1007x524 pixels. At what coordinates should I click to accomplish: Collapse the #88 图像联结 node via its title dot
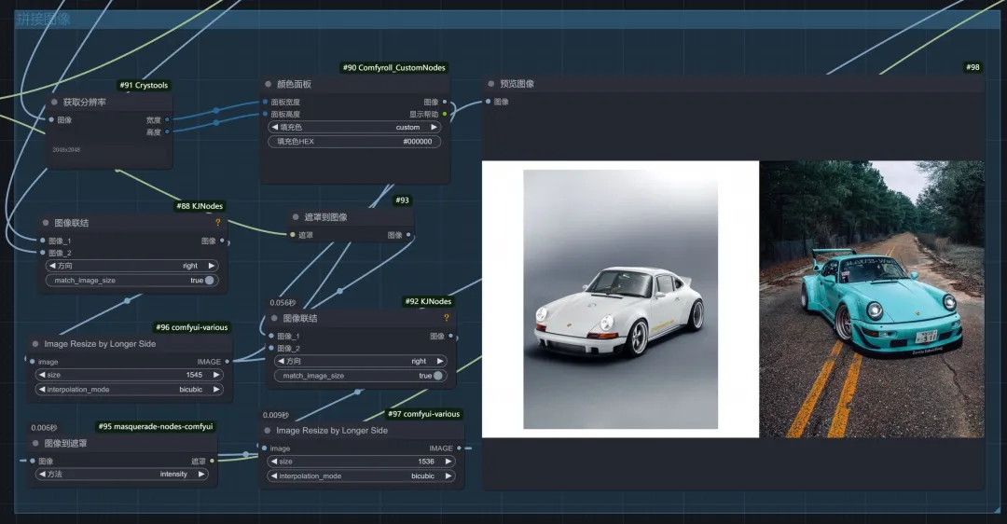click(46, 223)
